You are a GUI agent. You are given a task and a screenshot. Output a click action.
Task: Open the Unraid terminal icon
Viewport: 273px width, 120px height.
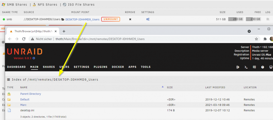(246, 67)
